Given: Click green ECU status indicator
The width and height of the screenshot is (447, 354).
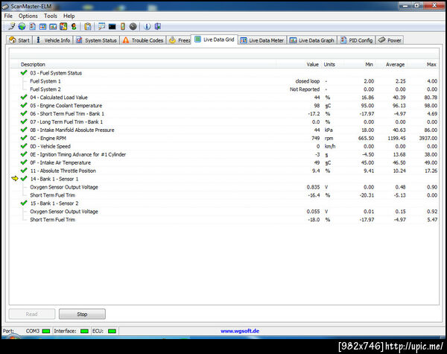Looking at the screenshot, I should point(112,331).
